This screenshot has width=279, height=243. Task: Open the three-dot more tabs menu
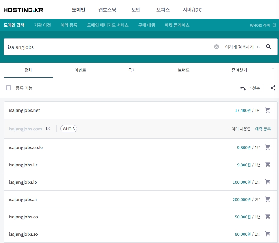[273, 70]
